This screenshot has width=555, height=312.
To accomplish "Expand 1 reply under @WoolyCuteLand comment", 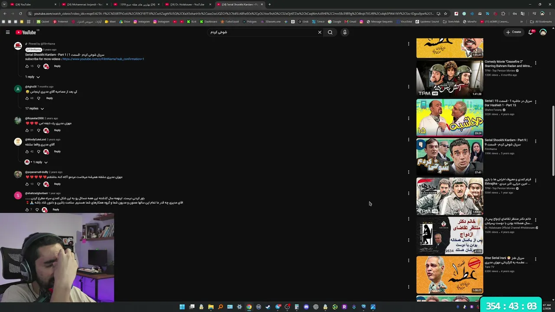I will coord(36,162).
